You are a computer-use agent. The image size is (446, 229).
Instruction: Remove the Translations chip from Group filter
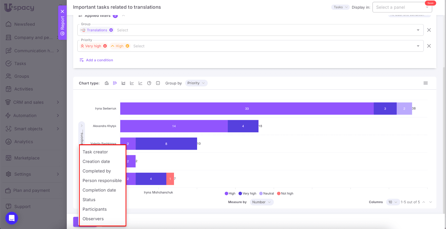[111, 30]
